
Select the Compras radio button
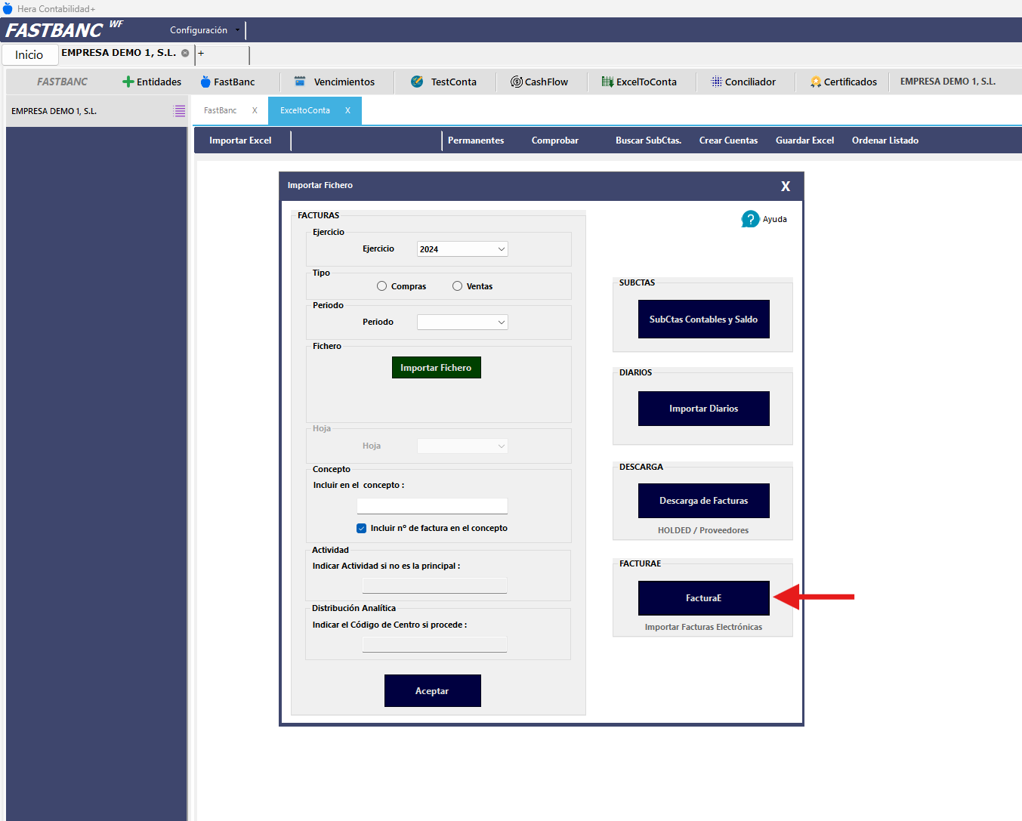coord(381,286)
